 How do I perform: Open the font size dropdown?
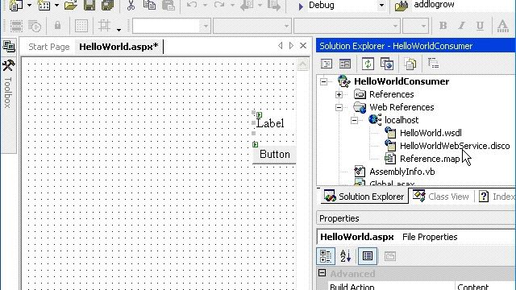point(423,26)
